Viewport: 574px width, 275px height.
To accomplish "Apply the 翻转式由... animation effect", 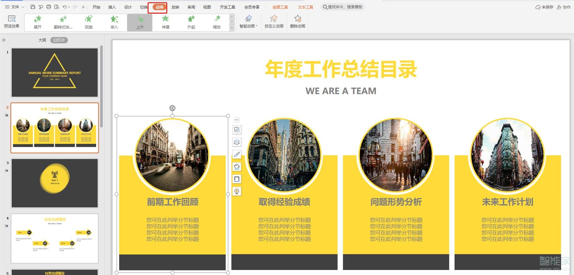I will tap(63, 22).
